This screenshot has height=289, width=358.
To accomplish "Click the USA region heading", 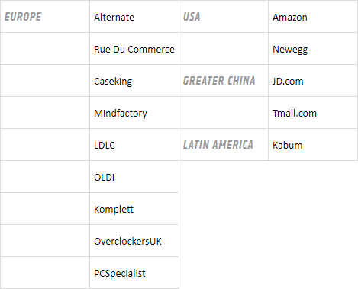I will [x=192, y=17].
